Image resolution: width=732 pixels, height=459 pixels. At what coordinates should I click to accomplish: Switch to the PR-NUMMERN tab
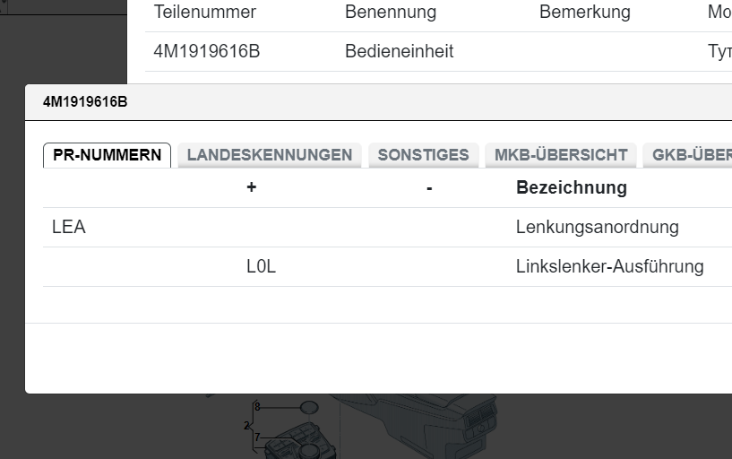[107, 155]
